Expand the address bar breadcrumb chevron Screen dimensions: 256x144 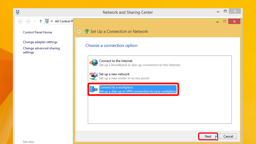tap(52, 21)
